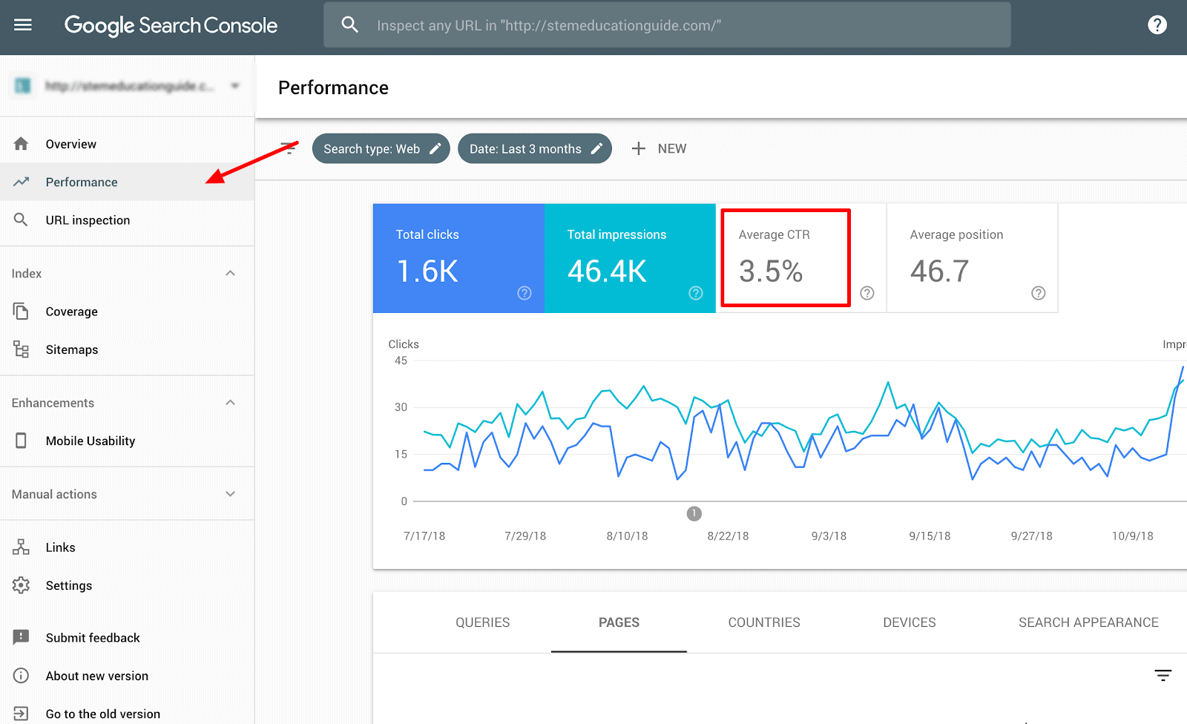The image size is (1187, 724).
Task: Open the hamburger navigation menu
Action: coord(23,25)
